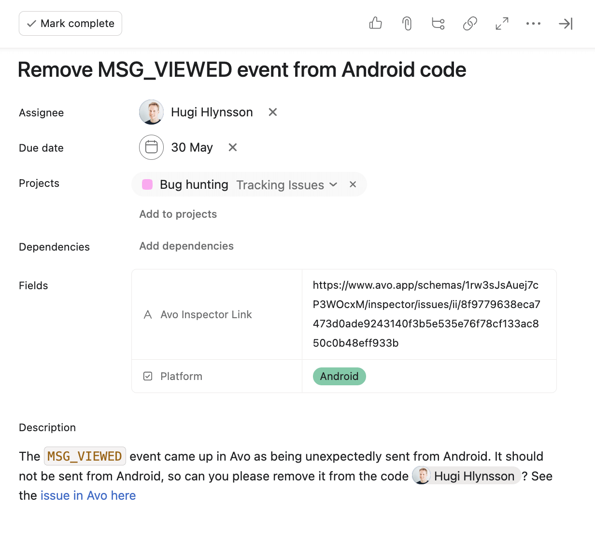Click the pink Bug hunting project color dot

click(x=147, y=184)
